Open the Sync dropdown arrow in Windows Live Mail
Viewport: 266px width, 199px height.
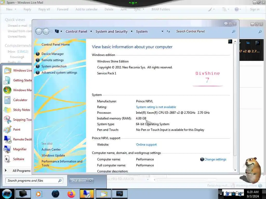tap(143, 9)
